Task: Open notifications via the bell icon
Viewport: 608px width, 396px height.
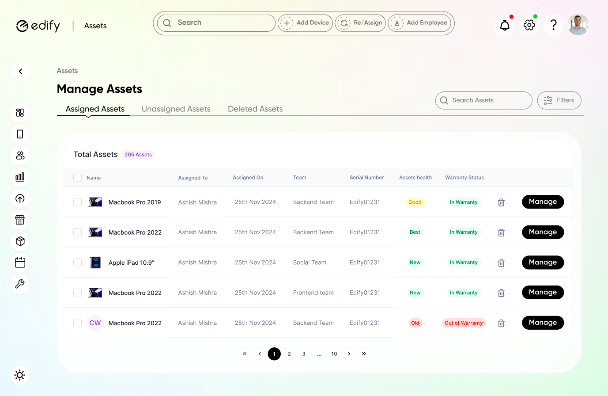Action: pyautogui.click(x=504, y=25)
